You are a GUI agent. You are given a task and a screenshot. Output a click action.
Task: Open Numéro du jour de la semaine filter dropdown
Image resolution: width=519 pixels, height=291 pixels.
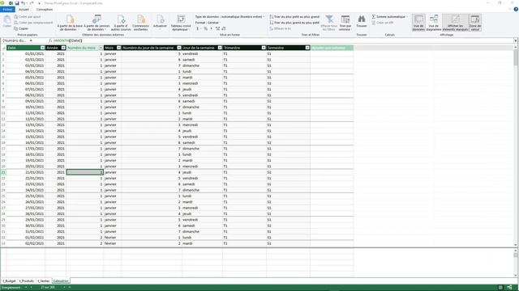179,48
